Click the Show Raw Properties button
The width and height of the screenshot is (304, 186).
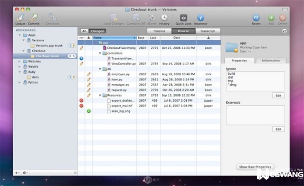pos(255,167)
